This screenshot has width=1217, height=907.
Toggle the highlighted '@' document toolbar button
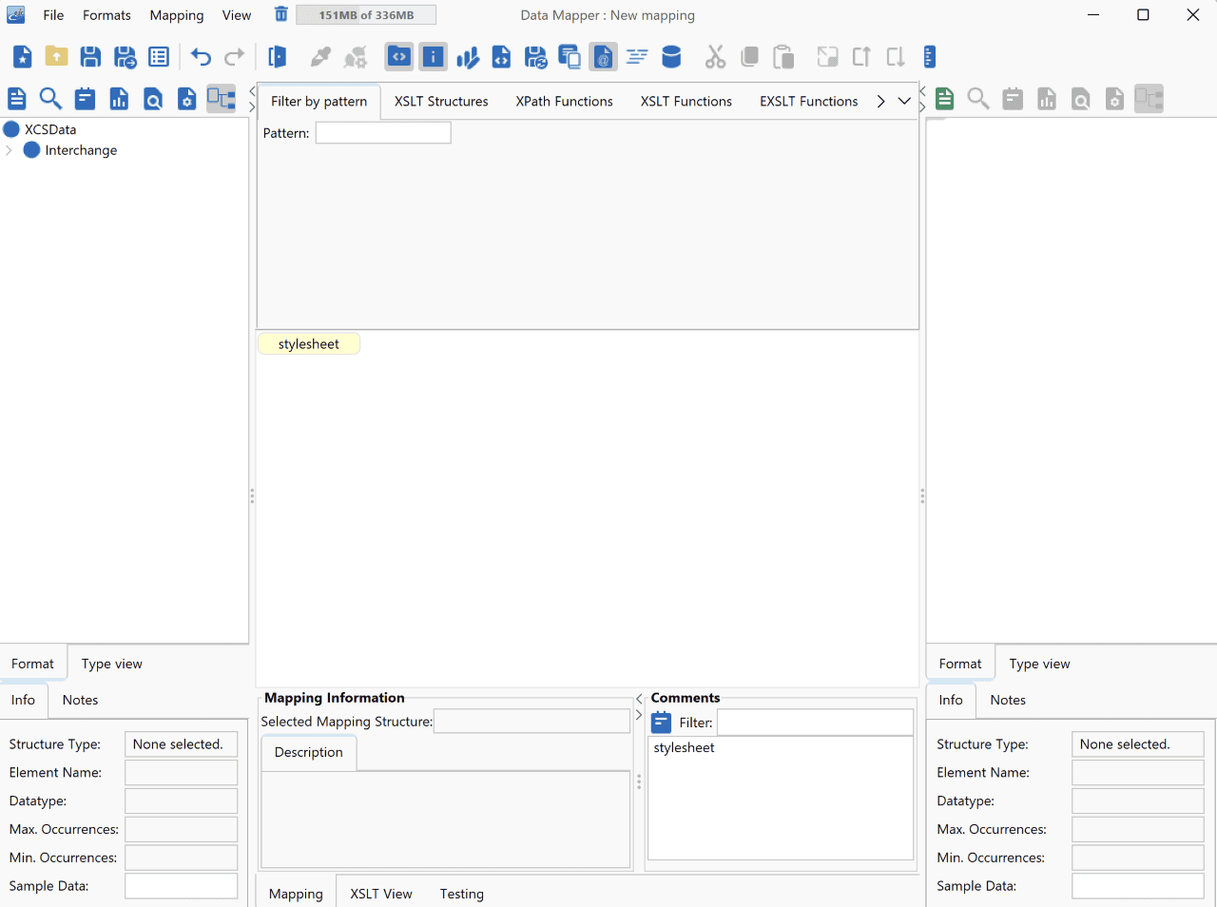tap(603, 57)
